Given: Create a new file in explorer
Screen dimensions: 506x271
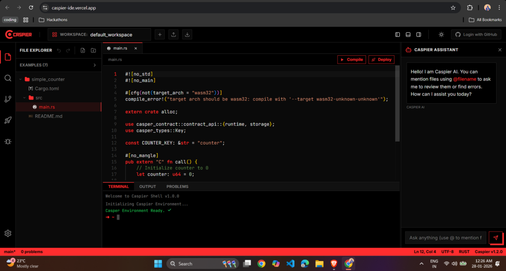Looking at the screenshot, I should tap(83, 50).
